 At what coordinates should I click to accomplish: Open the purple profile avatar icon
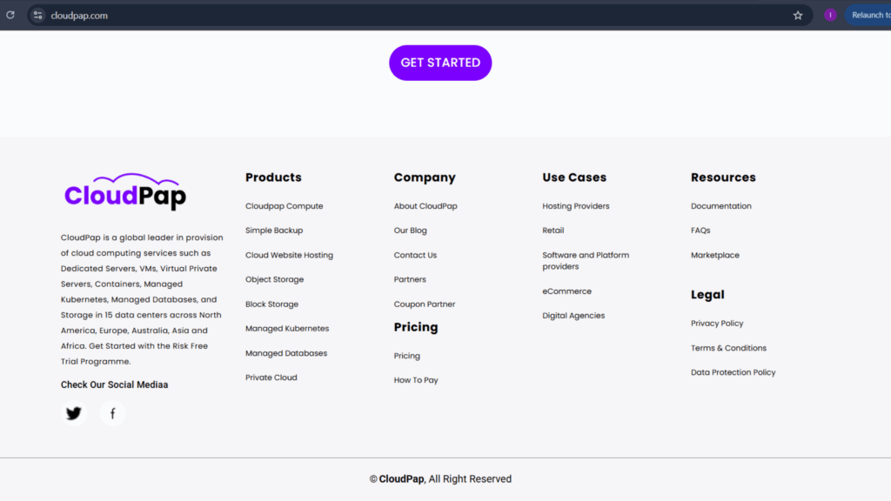[830, 15]
